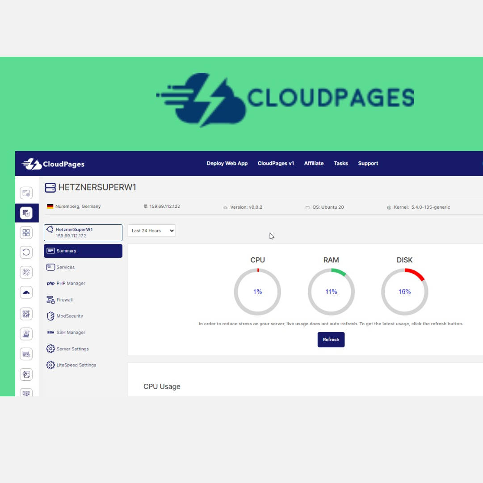Open the gear cog sidebar icon
This screenshot has width=483, height=483.
(x=26, y=272)
